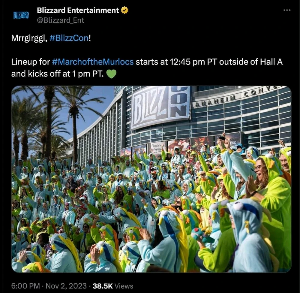Click the Mrrglrggl greeting text
The width and height of the screenshot is (300, 293).
point(29,38)
